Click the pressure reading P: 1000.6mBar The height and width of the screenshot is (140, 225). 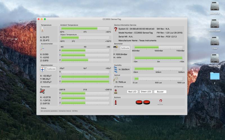point(120,54)
